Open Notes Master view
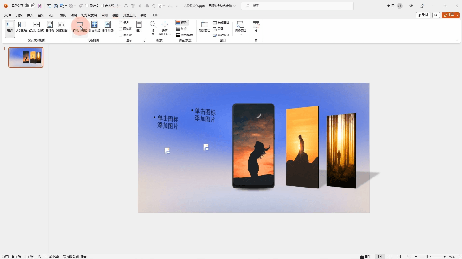 coord(107,27)
